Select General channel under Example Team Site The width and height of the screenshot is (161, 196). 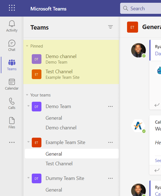[72, 154]
